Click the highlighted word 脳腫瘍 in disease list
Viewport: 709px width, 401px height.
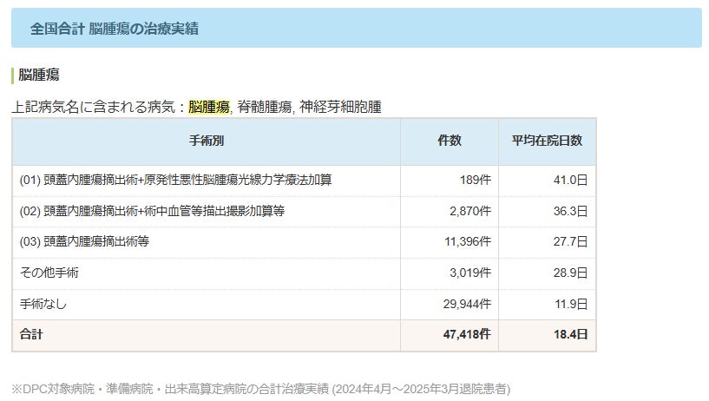(x=209, y=107)
